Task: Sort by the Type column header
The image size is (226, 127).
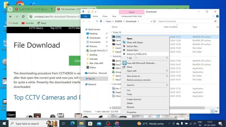Action: point(195,27)
